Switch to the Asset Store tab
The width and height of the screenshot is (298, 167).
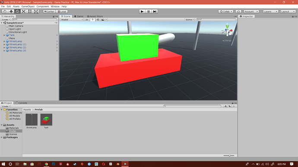[95, 16]
